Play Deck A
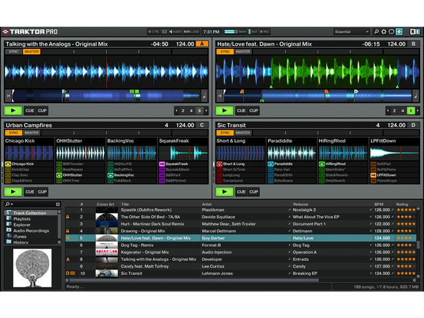 [13, 111]
